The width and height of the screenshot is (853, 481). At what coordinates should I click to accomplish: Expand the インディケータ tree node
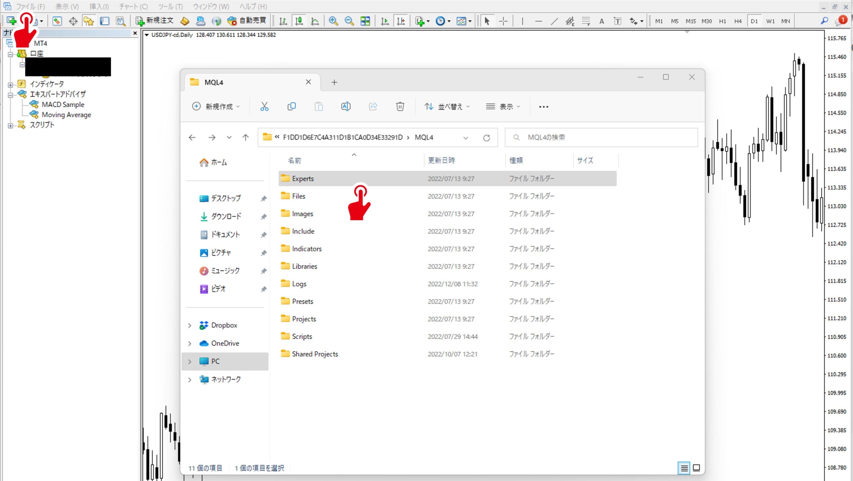tap(10, 85)
